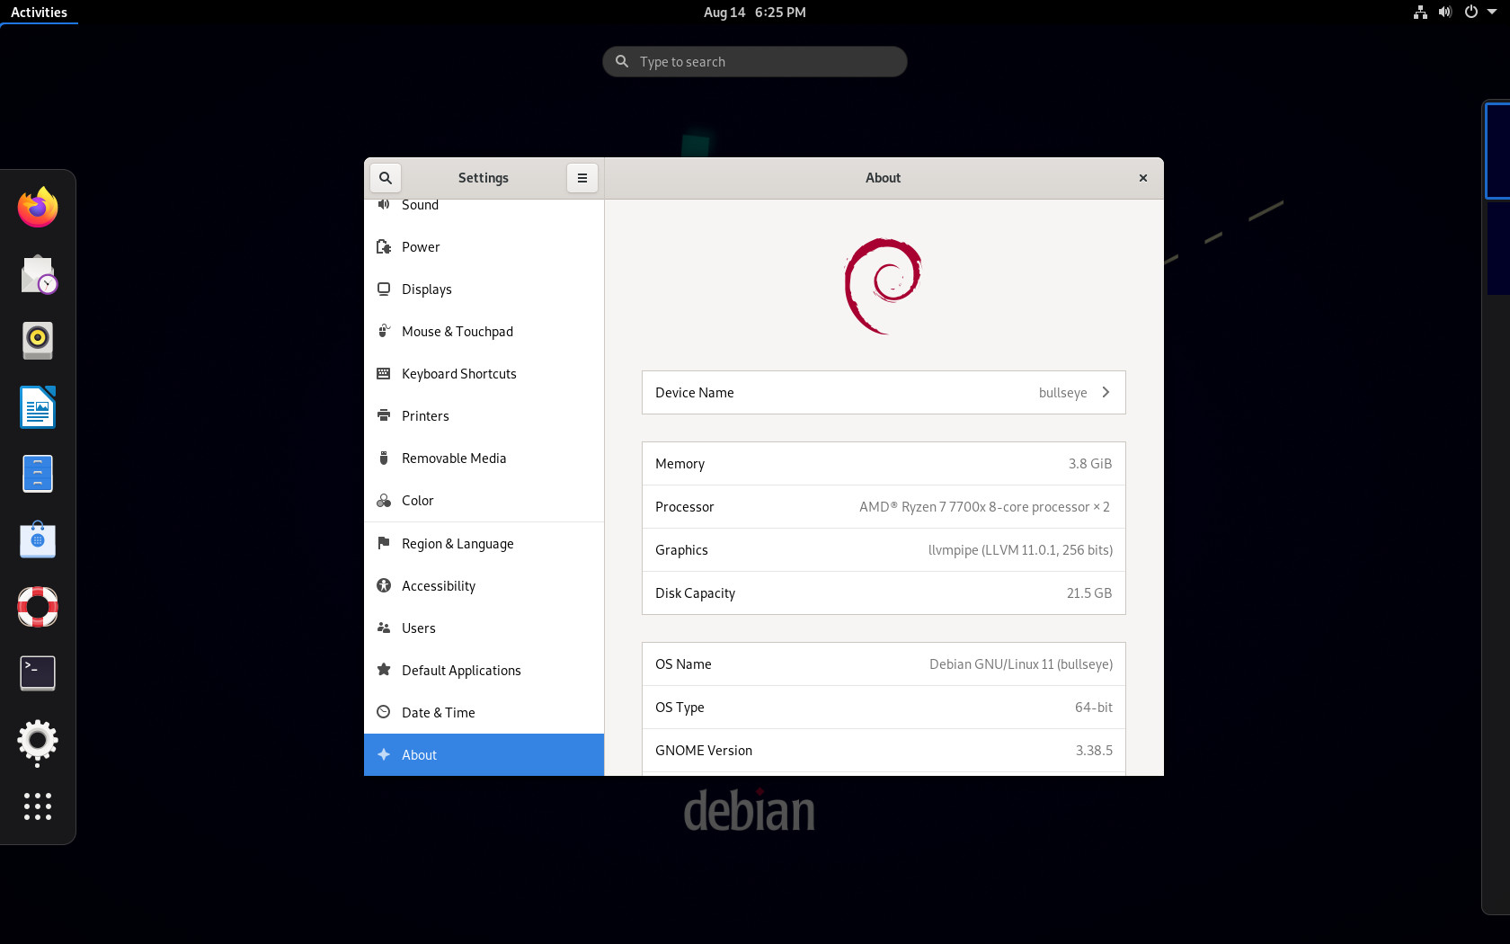
Task: Select Color in the sidebar
Action: point(484,501)
